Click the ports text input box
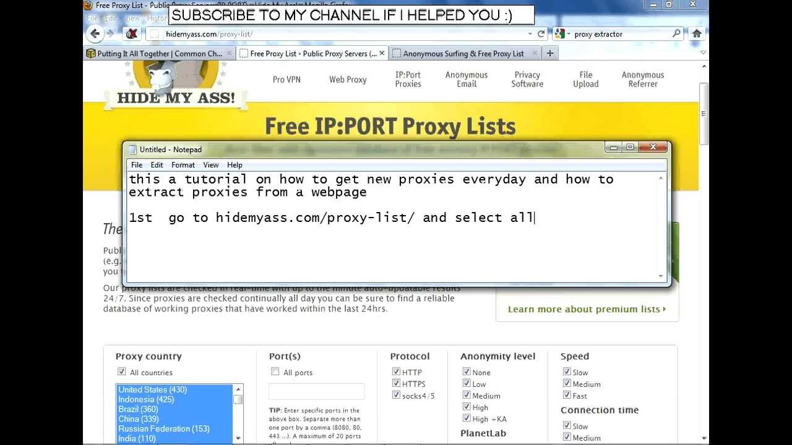The height and width of the screenshot is (445, 792). [316, 391]
